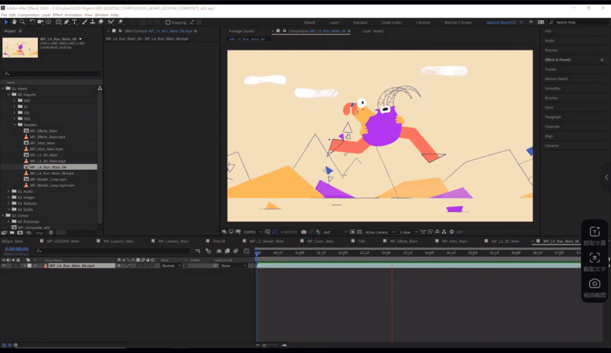The height and width of the screenshot is (353, 611).
Task: Hide the MP_L4_Run_Main_06.mp4 layer with its eye
Action: tap(4, 266)
